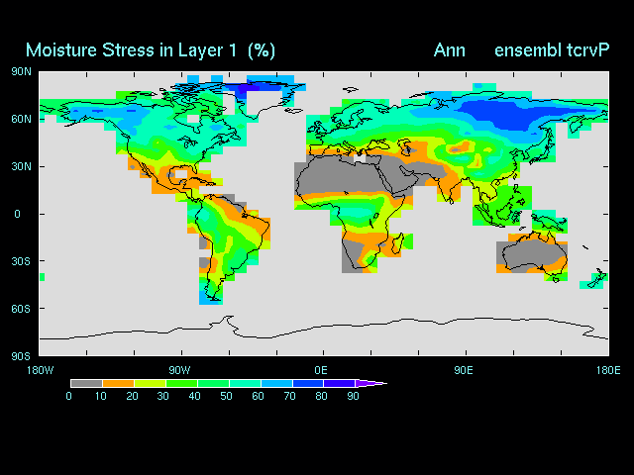This screenshot has height=475, width=634.
Task: Select the 0E longitude axis label
Action: pos(321,370)
